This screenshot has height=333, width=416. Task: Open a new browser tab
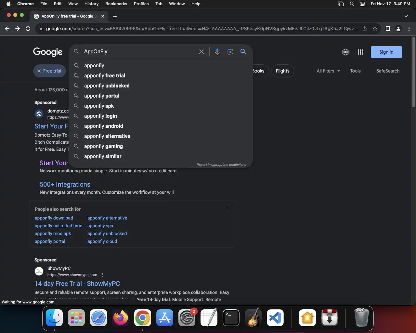[x=115, y=16]
